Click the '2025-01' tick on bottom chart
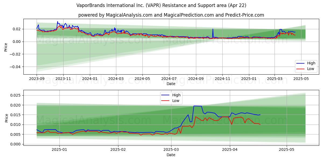Viewport: 323px width, 161px height. click(x=59, y=149)
